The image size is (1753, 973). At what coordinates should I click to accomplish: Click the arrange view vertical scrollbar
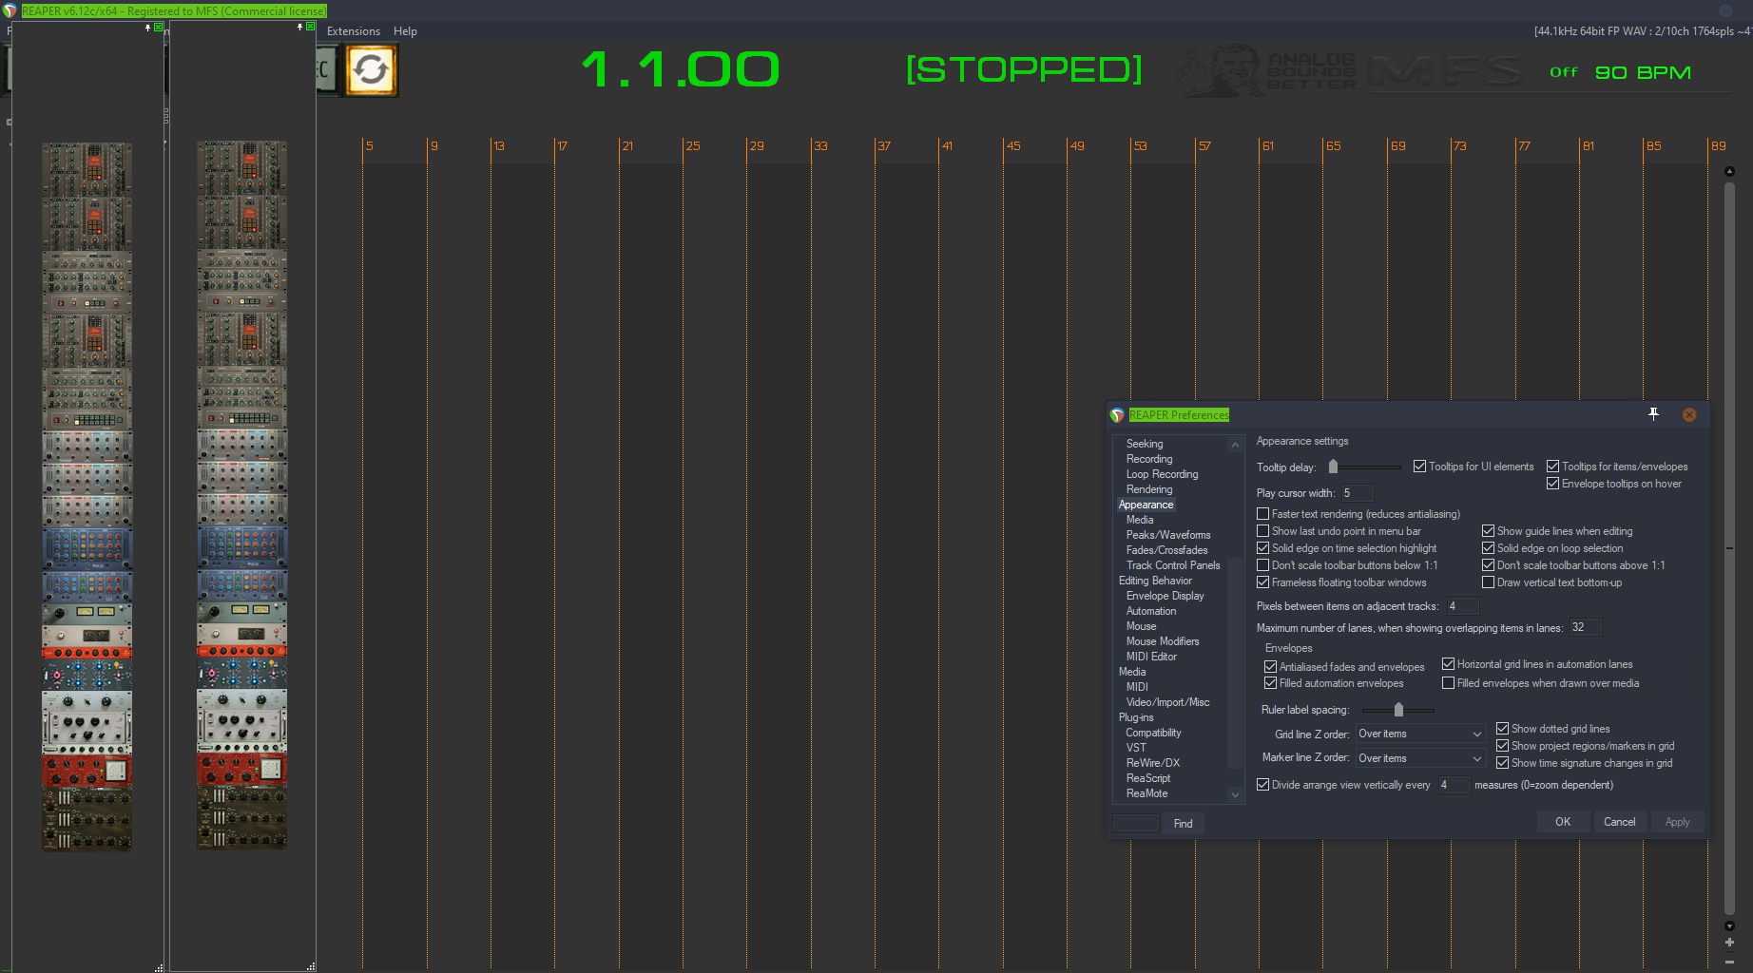tap(1729, 546)
